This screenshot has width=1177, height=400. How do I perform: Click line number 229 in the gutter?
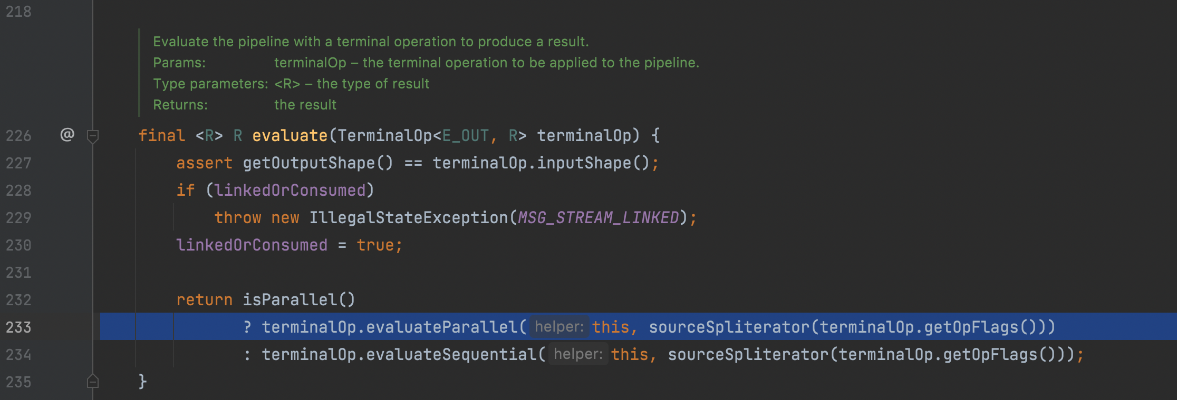tap(18, 218)
